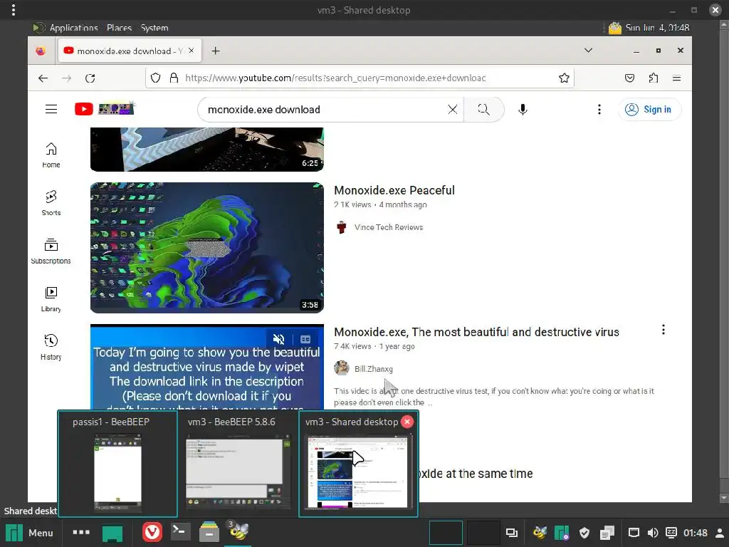Viewport: 729px width, 547px height.
Task: Unmute the inline preview video
Action: (x=279, y=339)
